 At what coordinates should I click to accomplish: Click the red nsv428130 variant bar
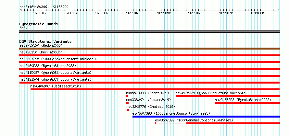[x=149, y=55]
